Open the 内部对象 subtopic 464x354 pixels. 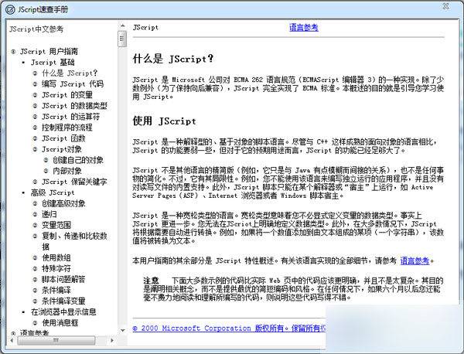point(67,171)
